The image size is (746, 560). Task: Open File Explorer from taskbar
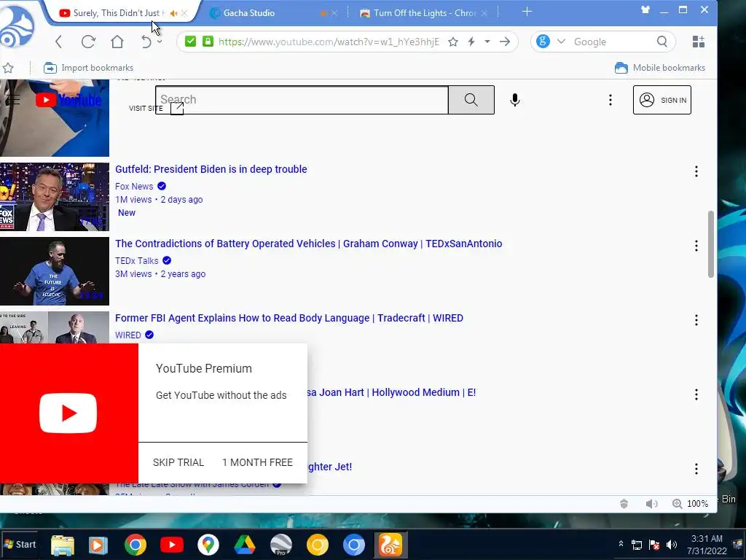click(x=63, y=545)
